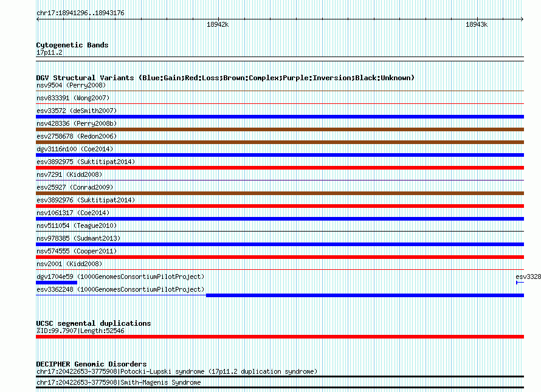Viewport: 541px width, 392px height.
Task: Select the esv3892975 (Suktitipat2014) label
Action: (86, 162)
